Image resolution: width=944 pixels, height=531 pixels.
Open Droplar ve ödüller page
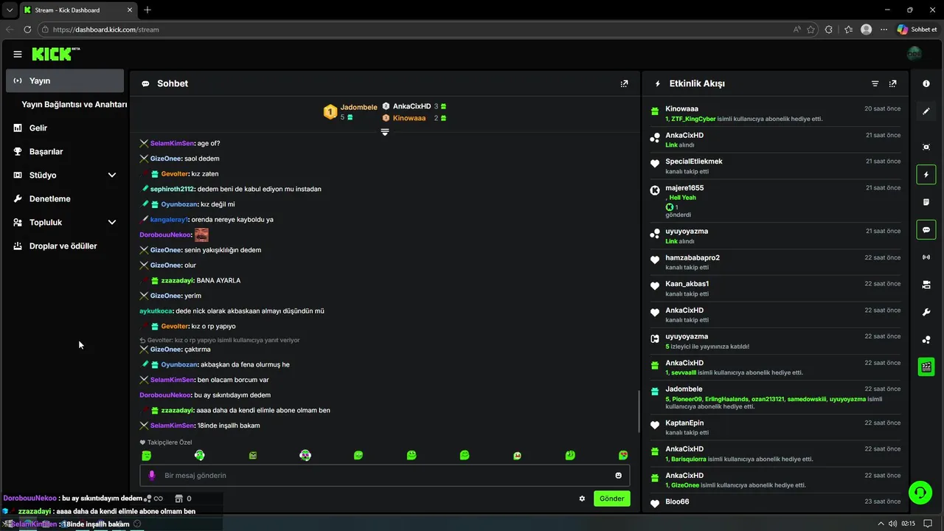(65, 246)
